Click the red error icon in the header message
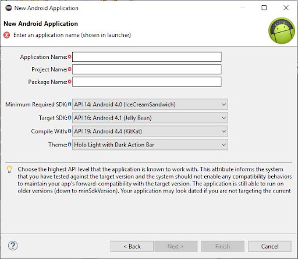 pyautogui.click(x=7, y=35)
